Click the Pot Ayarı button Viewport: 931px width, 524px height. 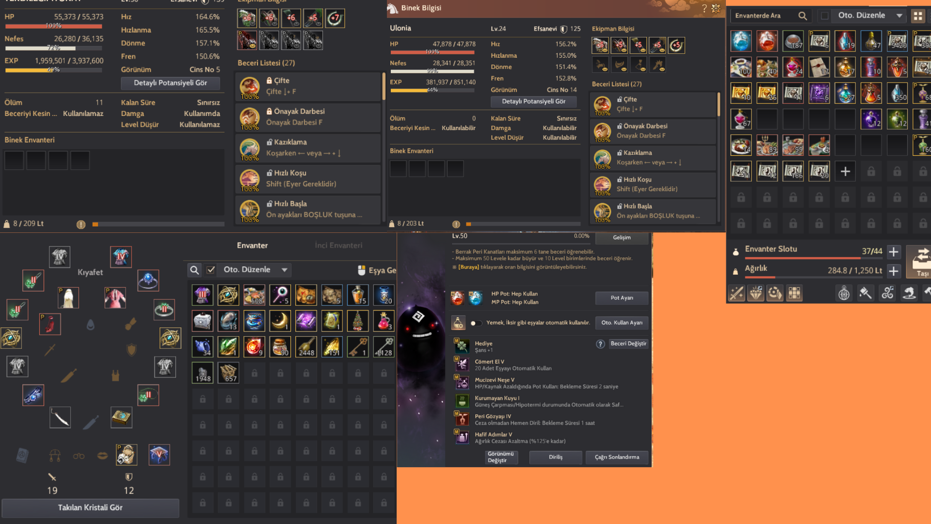(622, 298)
